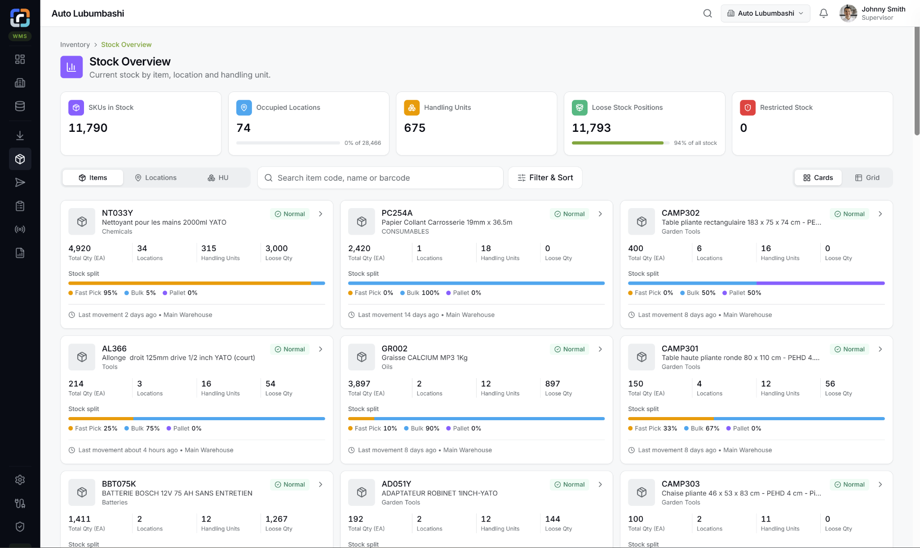Click the broadcast signal sidebar icon
Screen dimensions: 920x548
(20, 229)
